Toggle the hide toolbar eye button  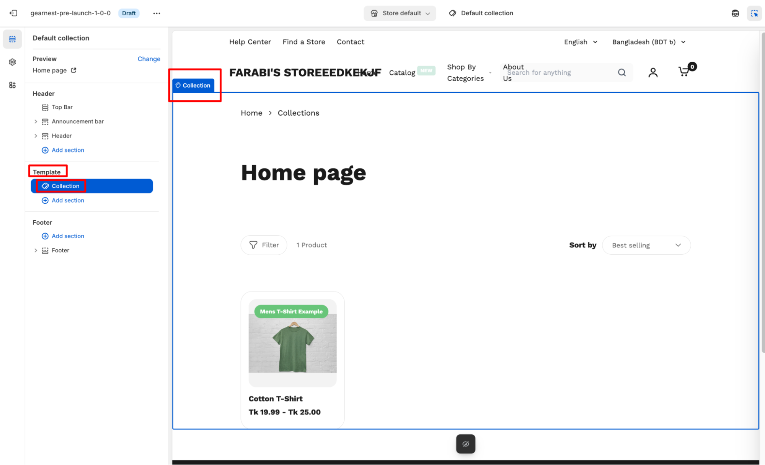465,444
